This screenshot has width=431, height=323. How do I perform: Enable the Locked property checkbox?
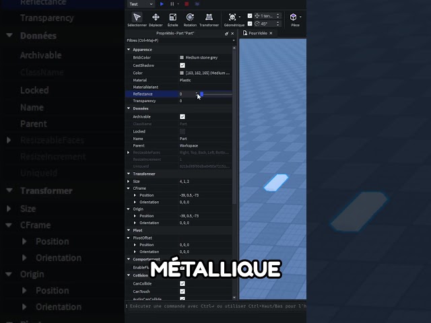(183, 131)
